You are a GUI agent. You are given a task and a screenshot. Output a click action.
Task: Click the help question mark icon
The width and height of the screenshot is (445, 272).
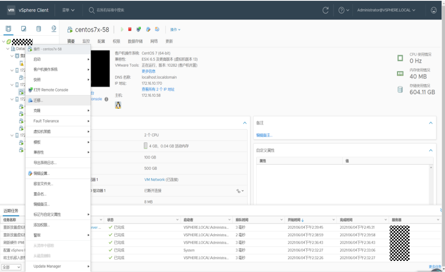(x=342, y=10)
